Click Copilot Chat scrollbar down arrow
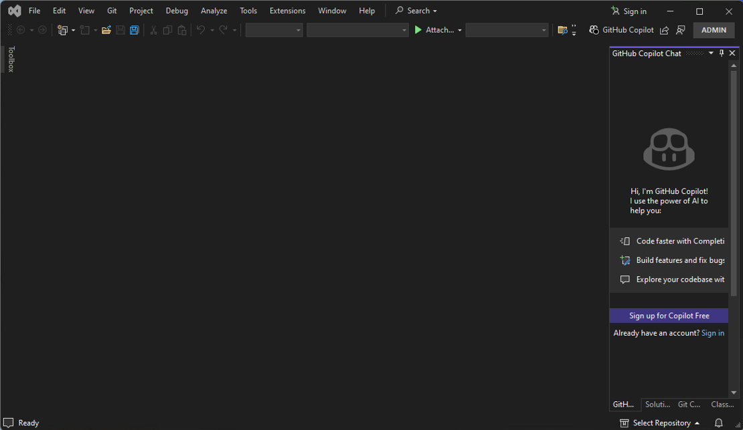The height and width of the screenshot is (430, 743). (x=734, y=393)
